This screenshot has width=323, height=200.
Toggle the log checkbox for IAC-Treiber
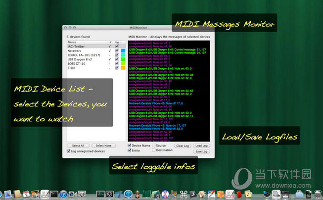click(117, 47)
